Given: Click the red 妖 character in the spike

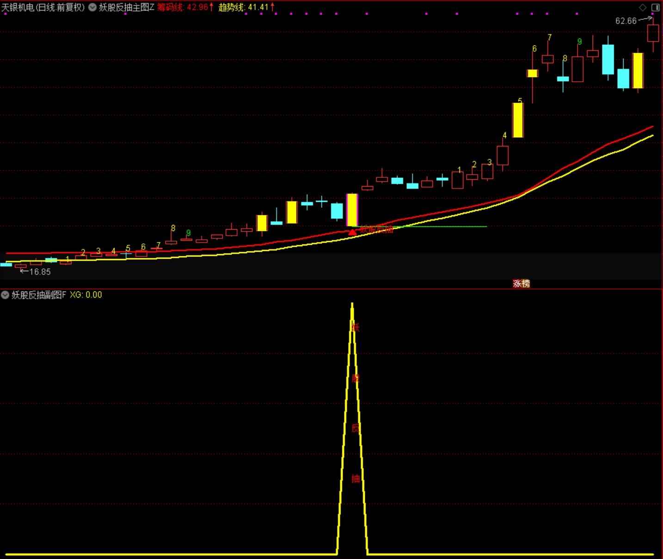Looking at the screenshot, I should [x=356, y=328].
